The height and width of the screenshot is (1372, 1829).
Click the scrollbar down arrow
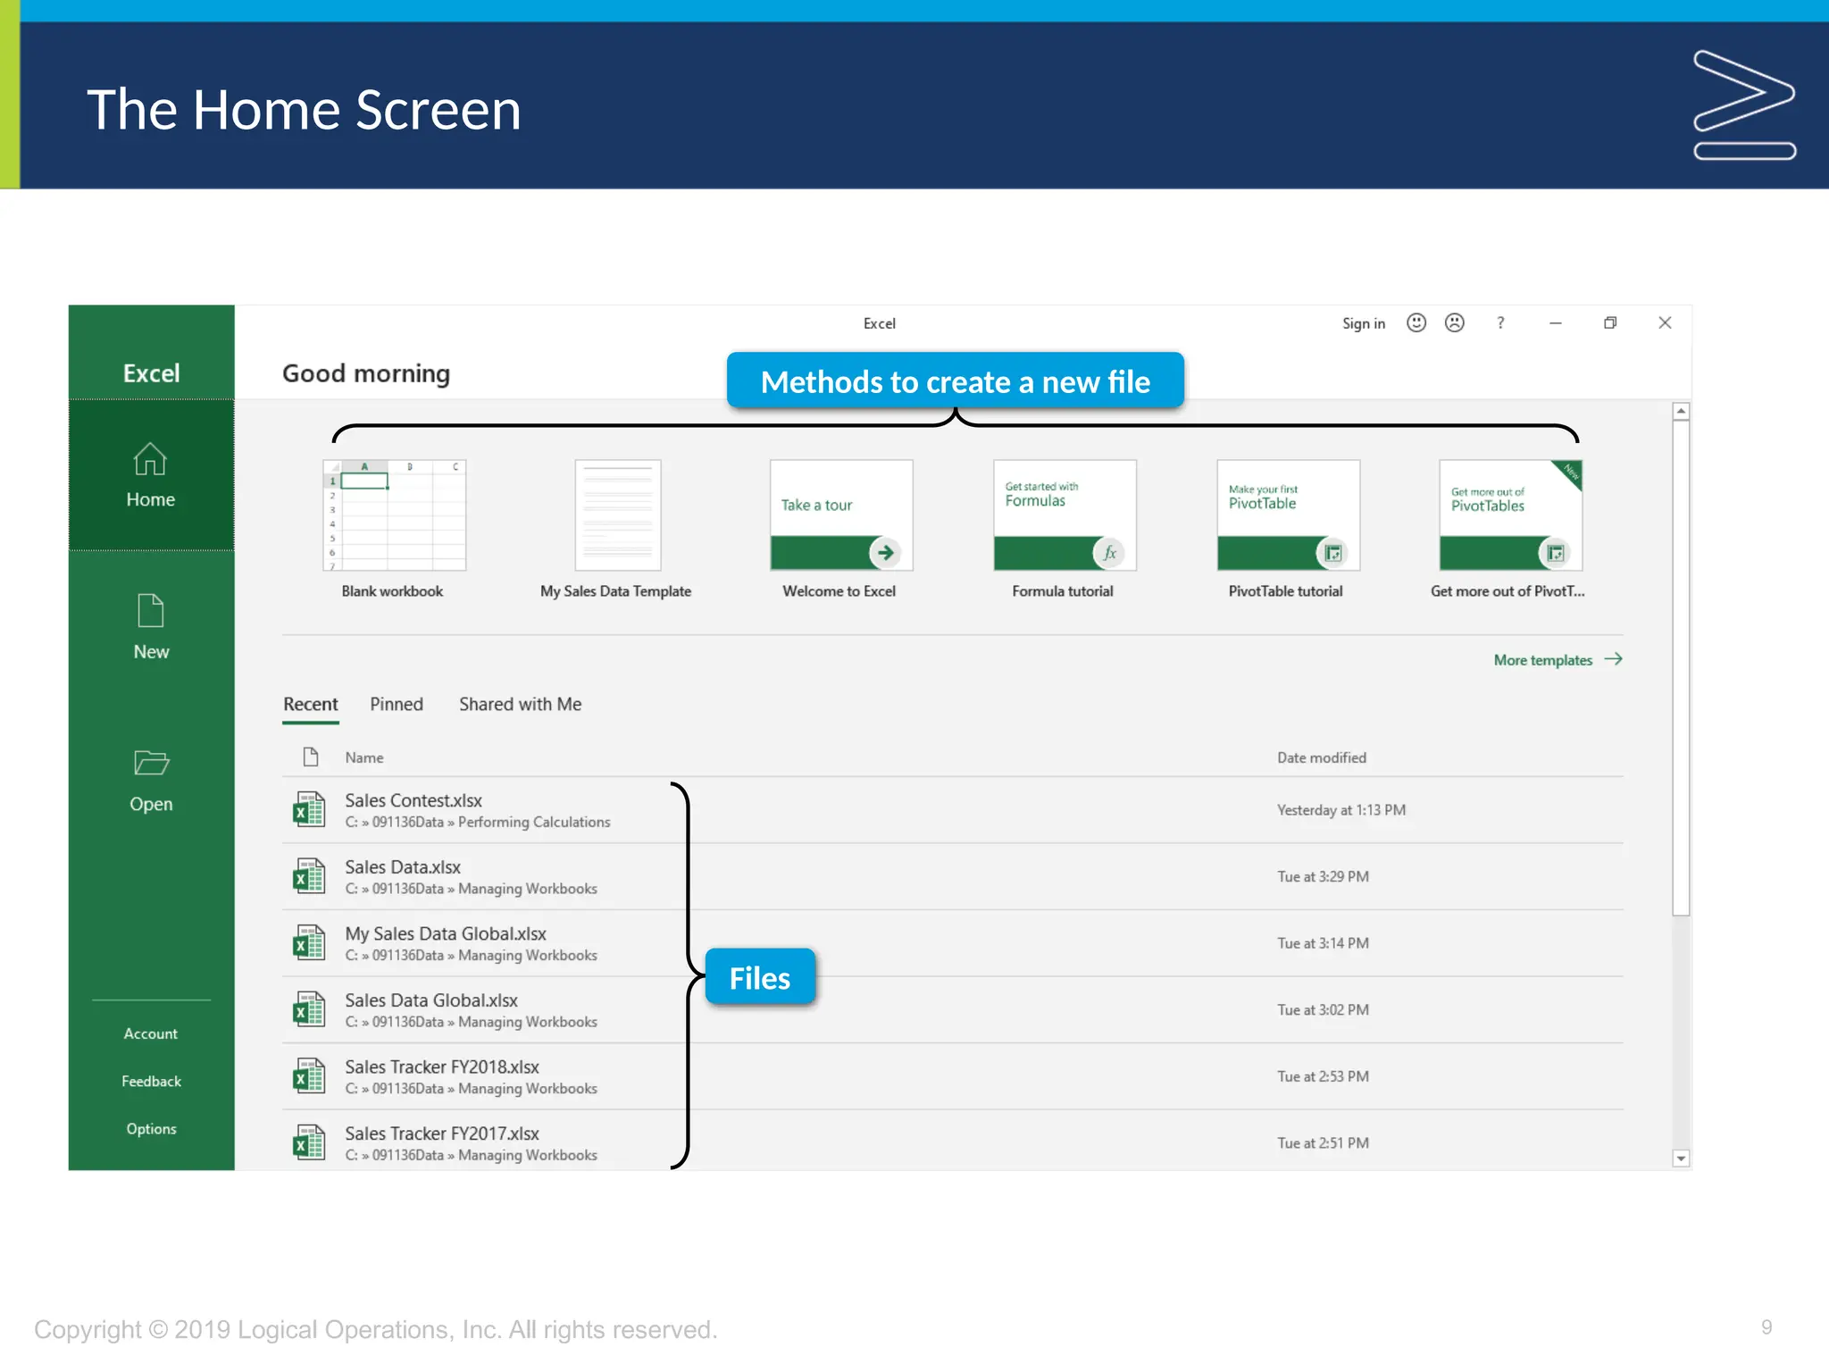[1681, 1159]
